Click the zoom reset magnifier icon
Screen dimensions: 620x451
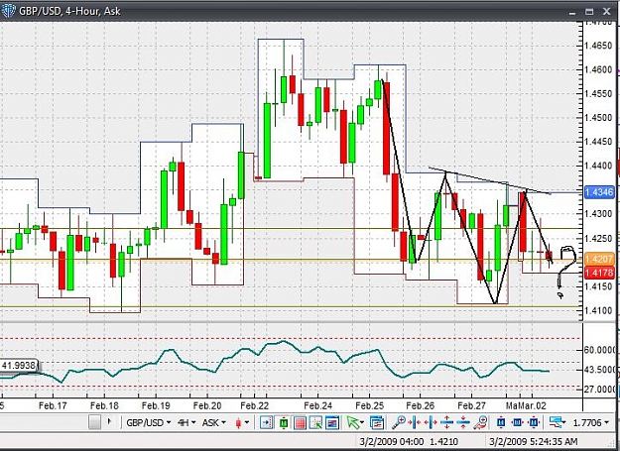pyautogui.click(x=481, y=422)
